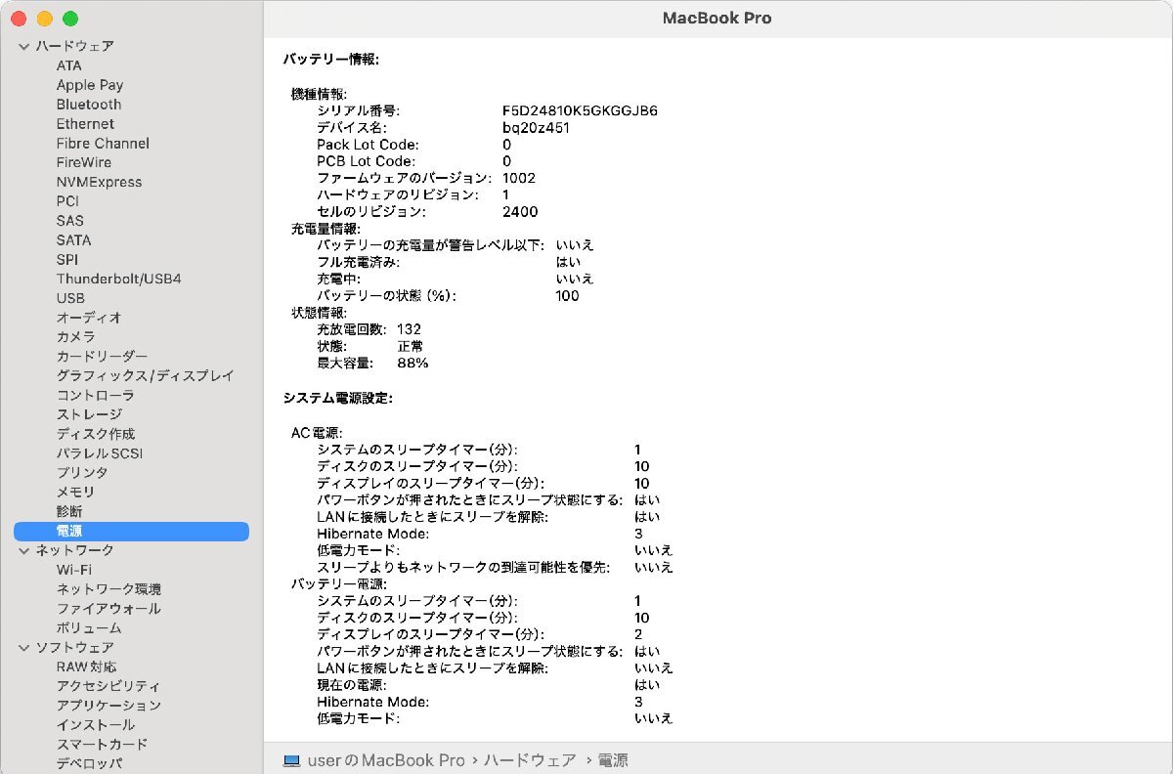The width and height of the screenshot is (1173, 774).
Task: Click the バッテリー情報 heading
Action: [x=330, y=60]
